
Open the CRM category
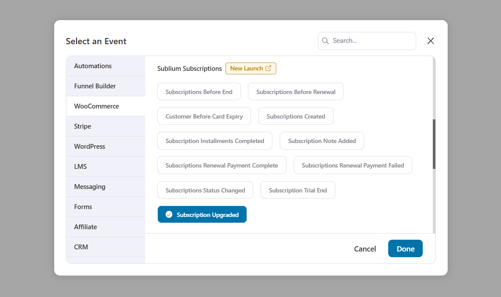pyautogui.click(x=106, y=247)
